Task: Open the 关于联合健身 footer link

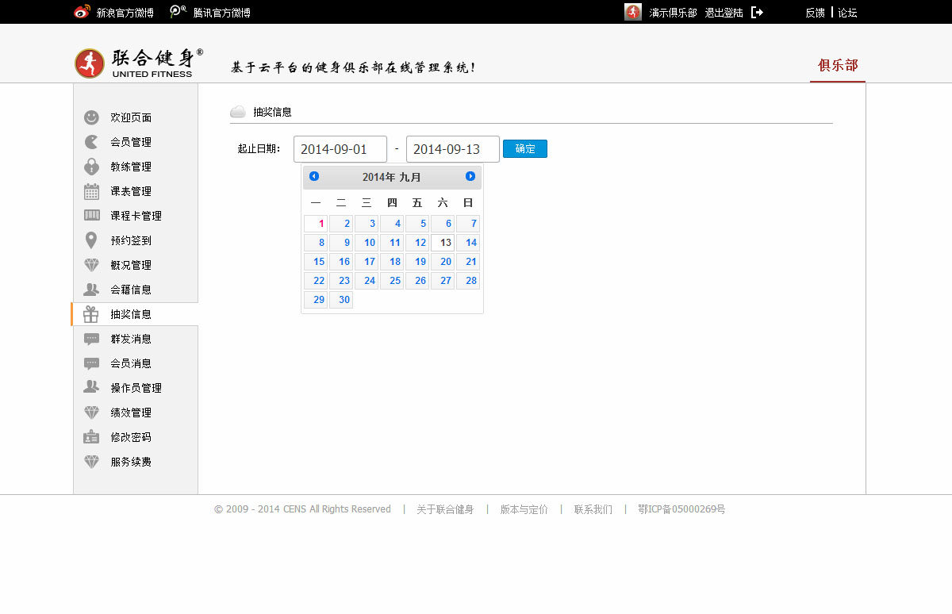Action: [445, 509]
